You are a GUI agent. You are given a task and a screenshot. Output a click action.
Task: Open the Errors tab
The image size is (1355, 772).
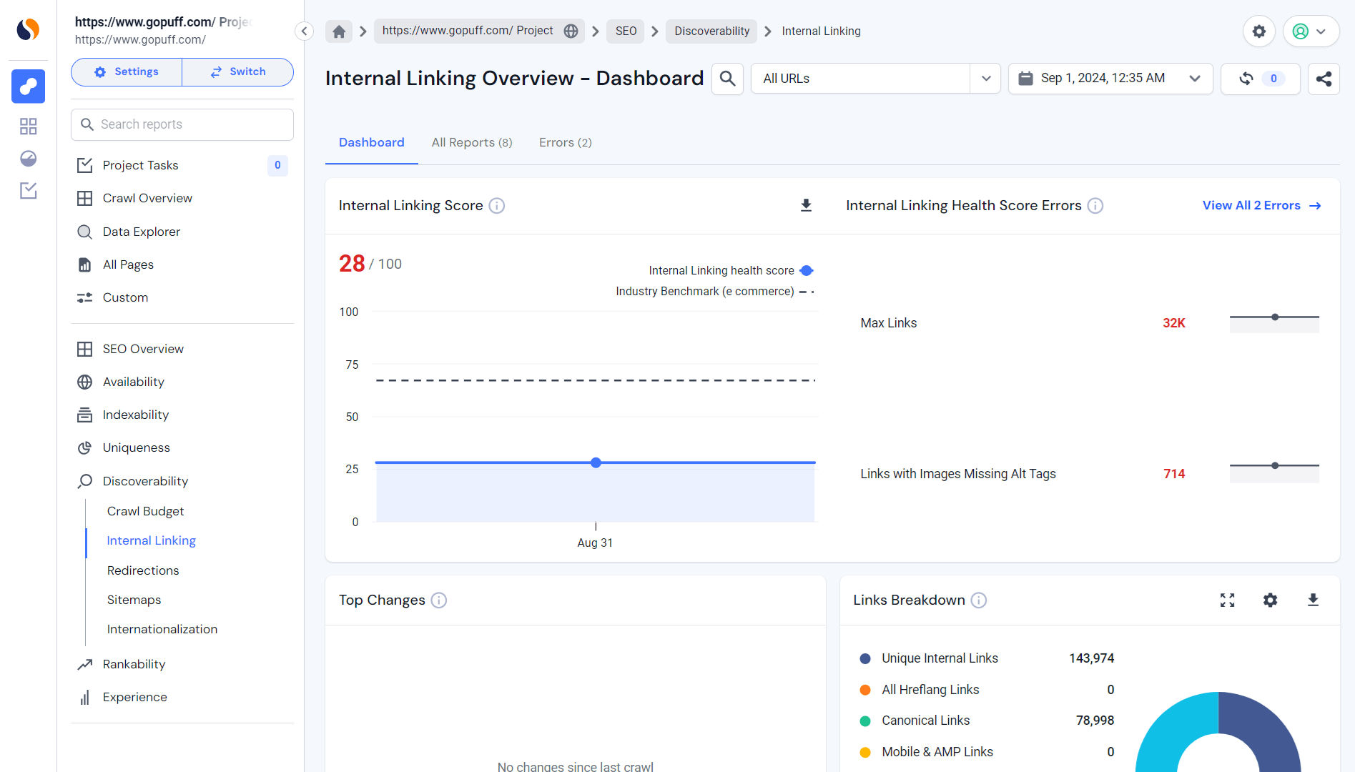(565, 142)
